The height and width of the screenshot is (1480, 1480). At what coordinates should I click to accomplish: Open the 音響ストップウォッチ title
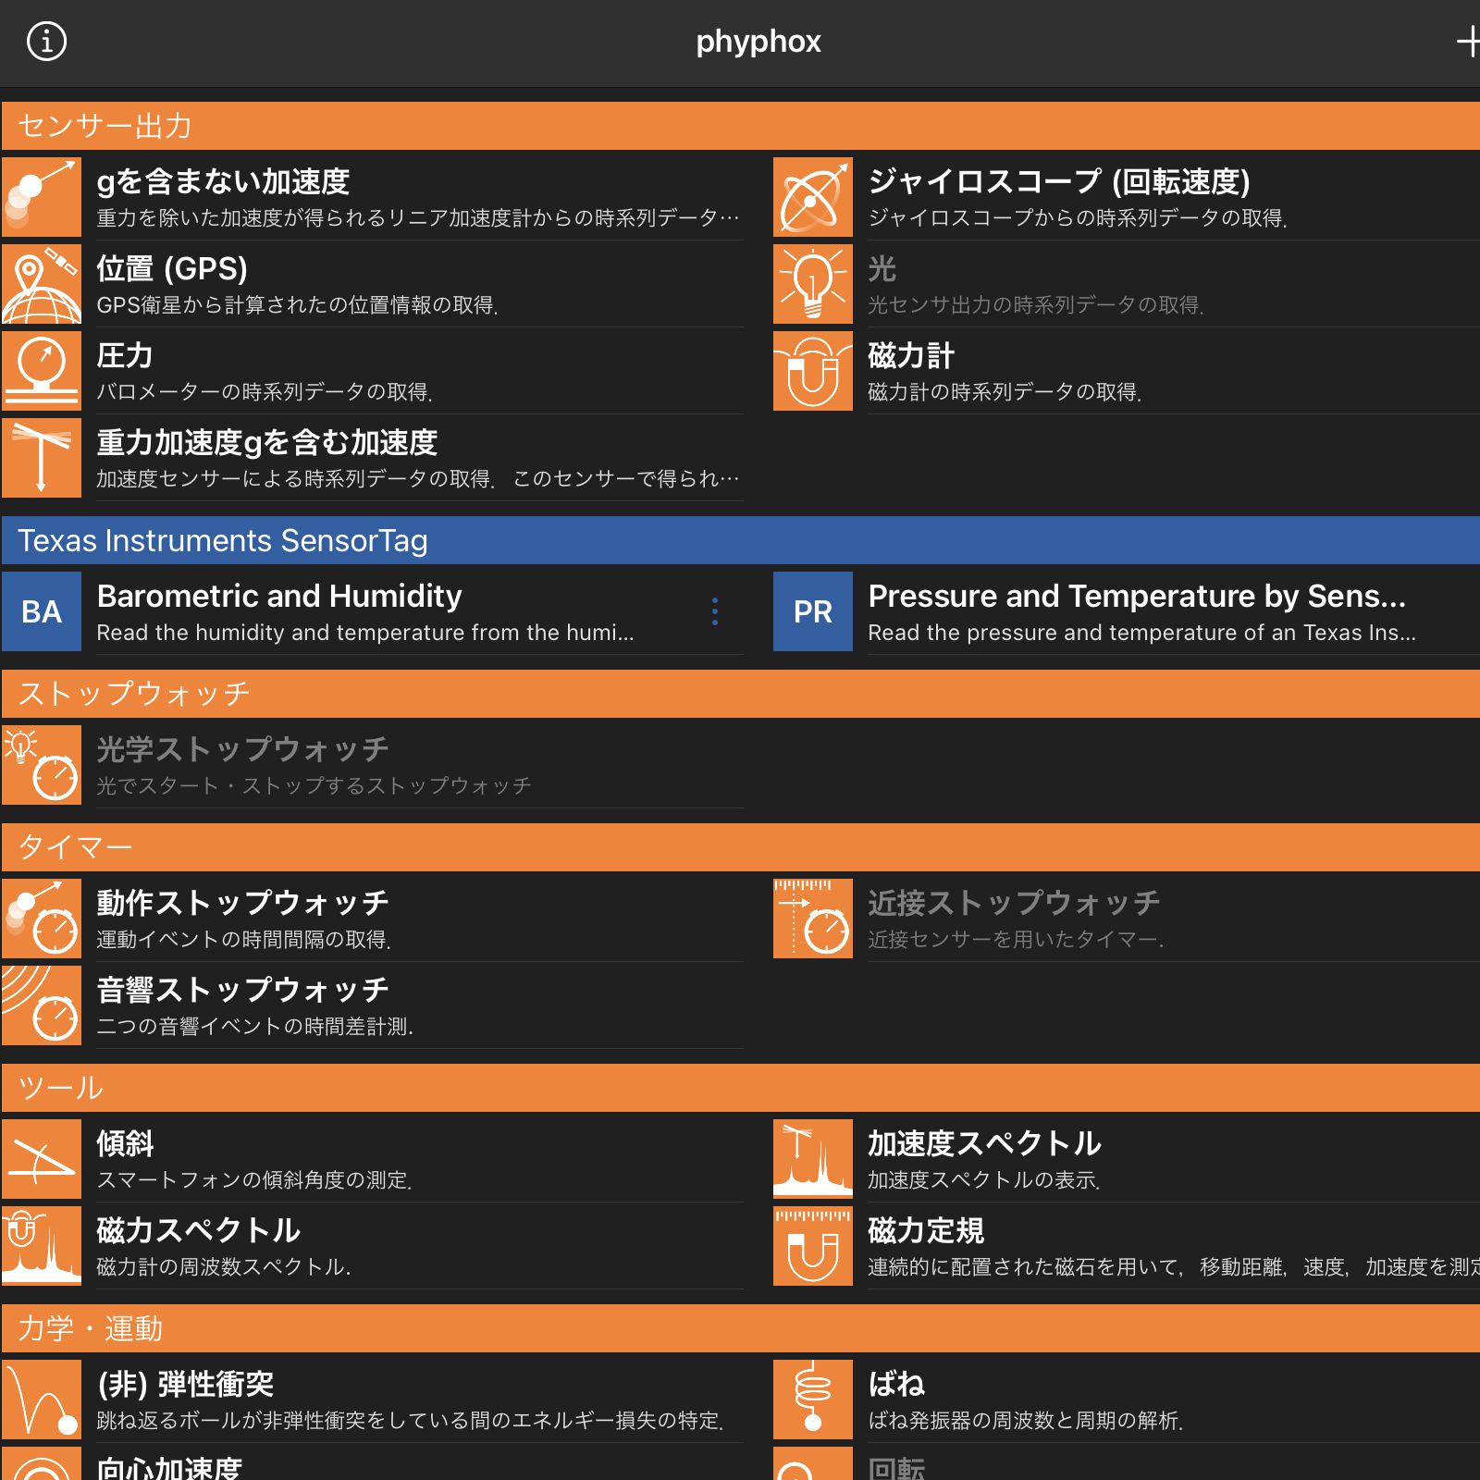pyautogui.click(x=242, y=990)
